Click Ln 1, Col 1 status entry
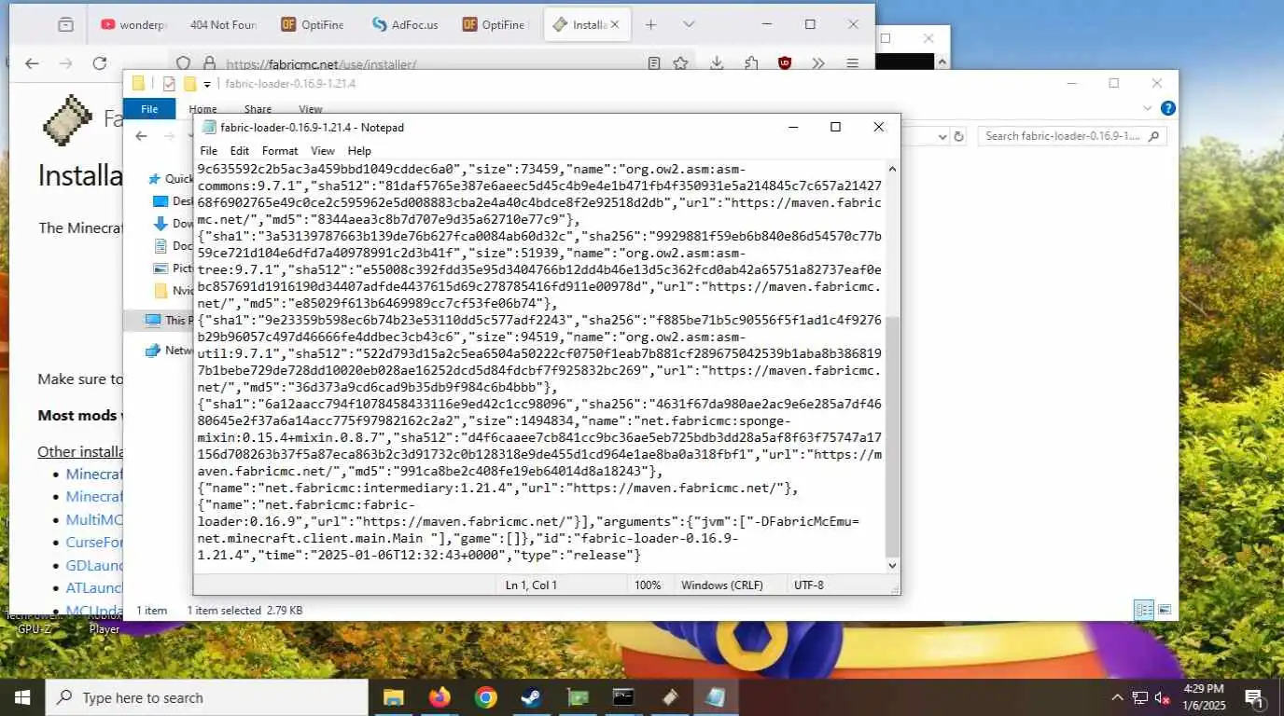1284x716 pixels. [531, 585]
